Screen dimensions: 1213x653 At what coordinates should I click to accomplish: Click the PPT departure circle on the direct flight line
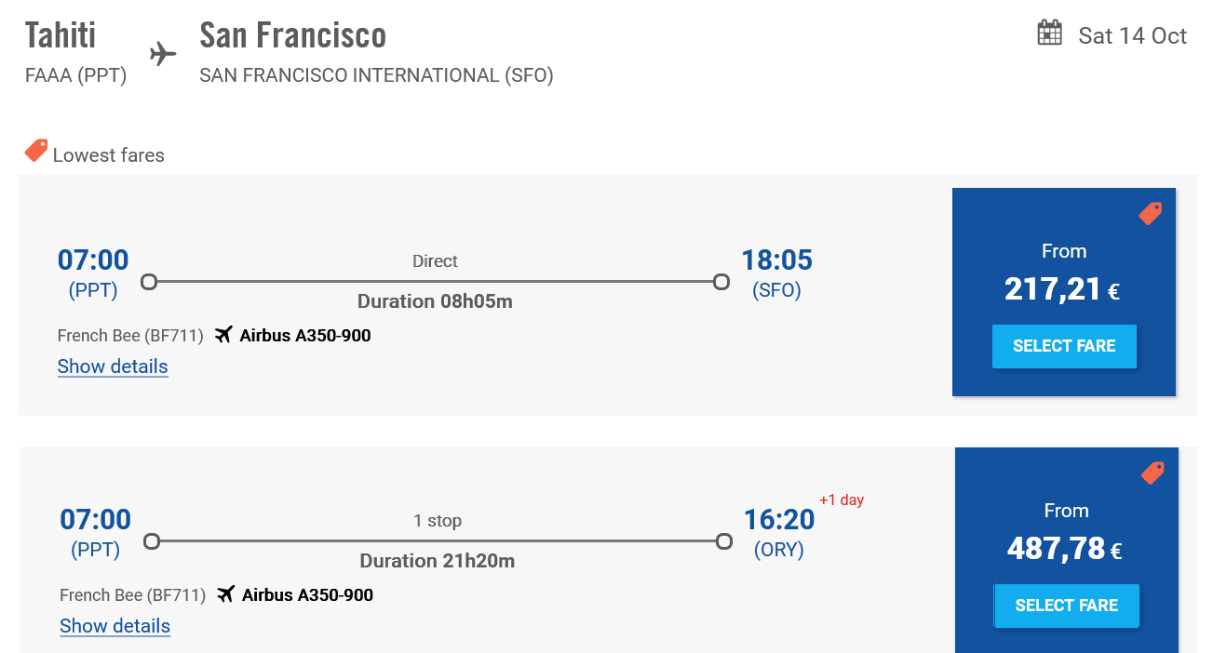[149, 281]
